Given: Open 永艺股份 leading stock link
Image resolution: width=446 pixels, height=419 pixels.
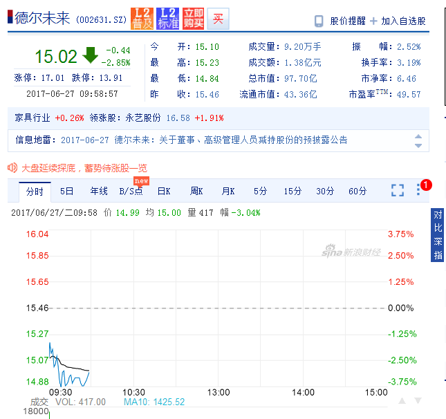Looking at the screenshot, I should [143, 118].
